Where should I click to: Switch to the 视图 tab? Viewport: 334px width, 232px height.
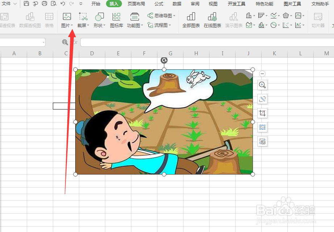pyautogui.click(x=213, y=4)
